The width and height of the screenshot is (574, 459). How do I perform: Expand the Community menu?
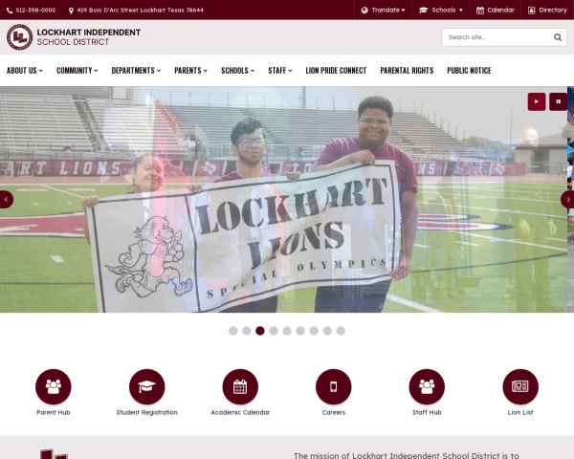click(x=77, y=70)
